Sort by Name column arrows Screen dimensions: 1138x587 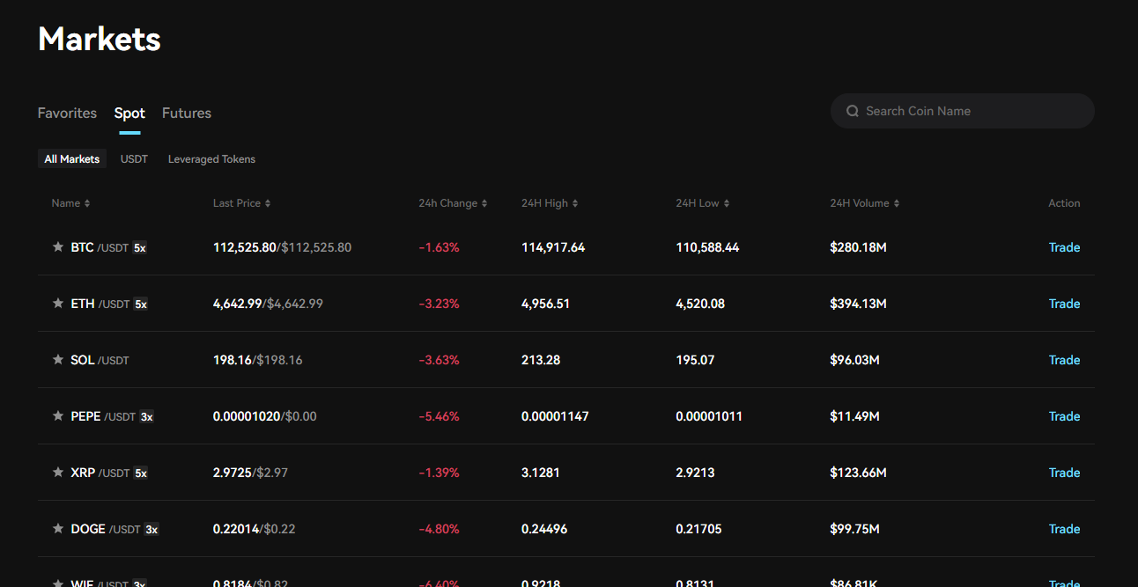pyautogui.click(x=87, y=203)
